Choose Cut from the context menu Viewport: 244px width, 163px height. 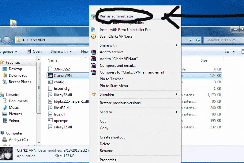(x=103, y=121)
